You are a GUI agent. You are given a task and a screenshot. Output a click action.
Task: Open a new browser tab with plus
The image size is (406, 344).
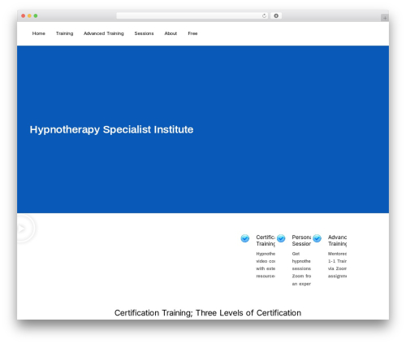tap(385, 18)
